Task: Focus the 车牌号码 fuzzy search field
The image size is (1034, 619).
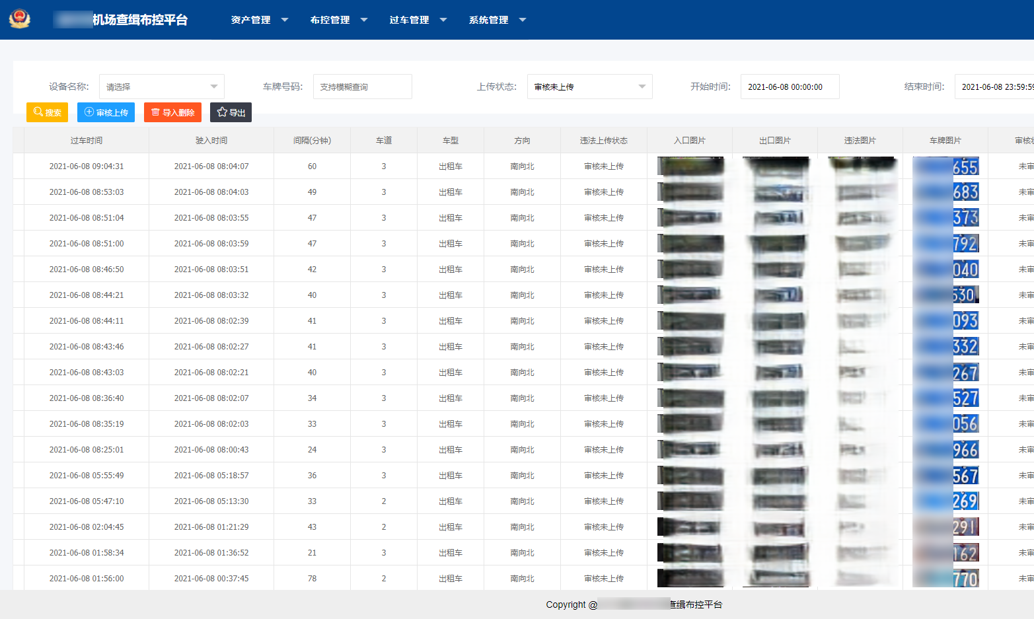Action: (x=362, y=87)
